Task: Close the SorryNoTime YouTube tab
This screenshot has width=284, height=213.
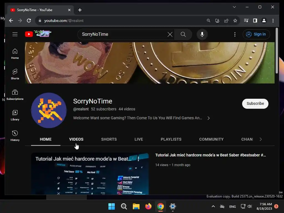Action: pyautogui.click(x=69, y=10)
